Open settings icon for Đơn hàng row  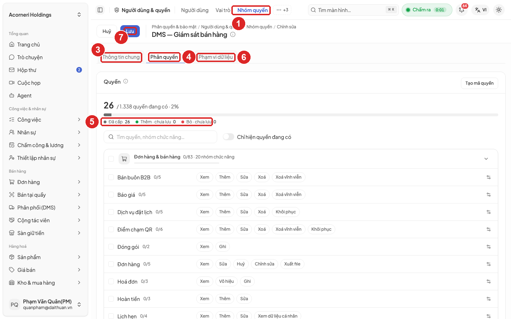[x=488, y=264]
